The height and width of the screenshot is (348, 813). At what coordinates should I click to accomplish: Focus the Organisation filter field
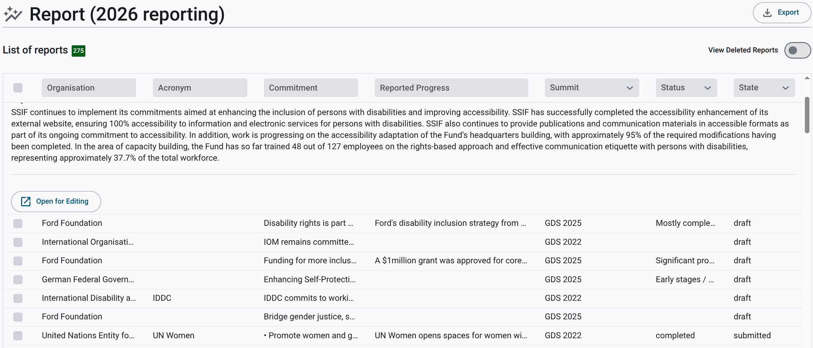pyautogui.click(x=89, y=88)
